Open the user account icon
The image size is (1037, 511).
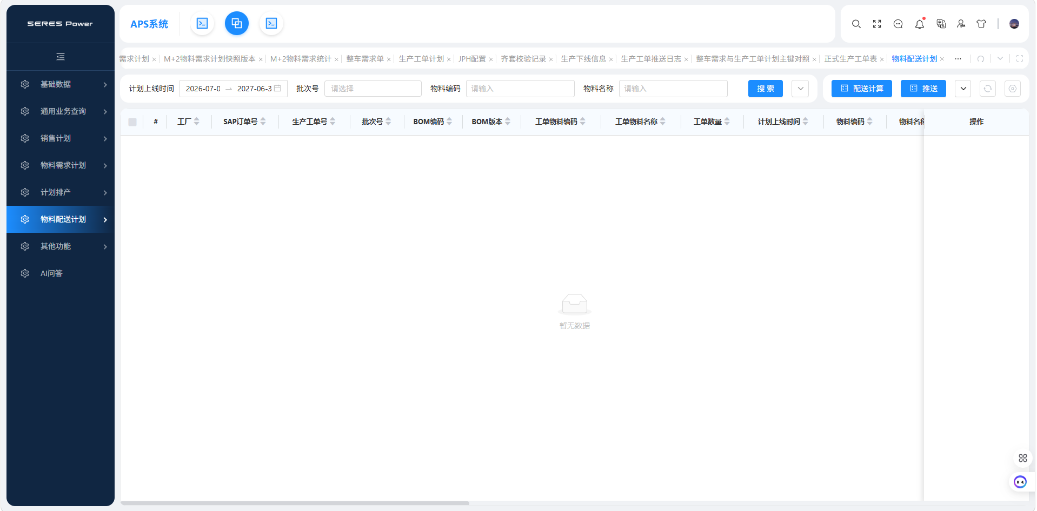[x=961, y=24]
